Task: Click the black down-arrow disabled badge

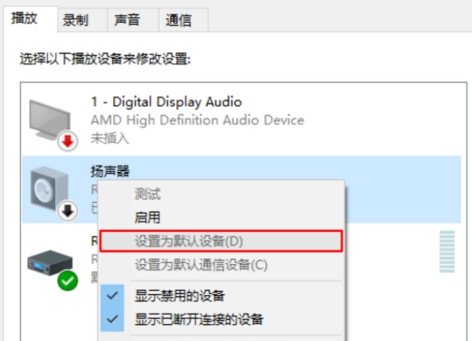Action: click(68, 210)
